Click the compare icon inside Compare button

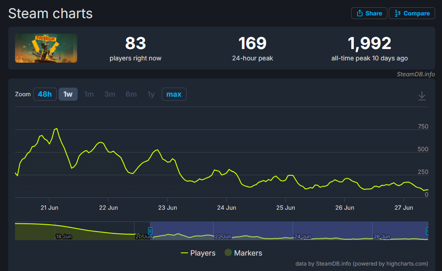click(397, 13)
